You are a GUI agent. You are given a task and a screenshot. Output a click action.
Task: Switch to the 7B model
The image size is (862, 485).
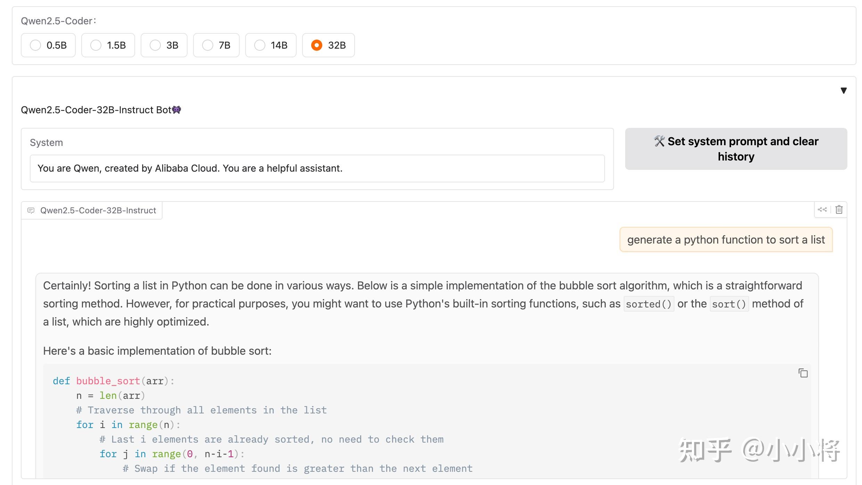pos(216,45)
